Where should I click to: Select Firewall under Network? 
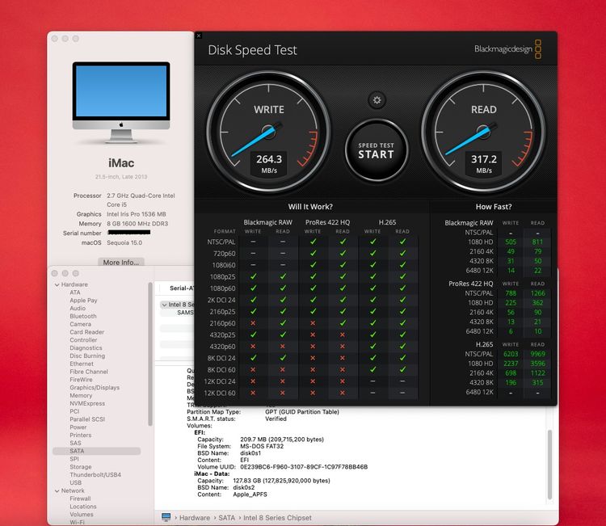pos(80,499)
